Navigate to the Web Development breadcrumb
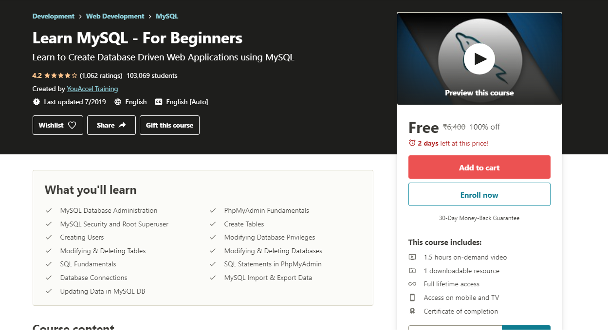 [115, 16]
